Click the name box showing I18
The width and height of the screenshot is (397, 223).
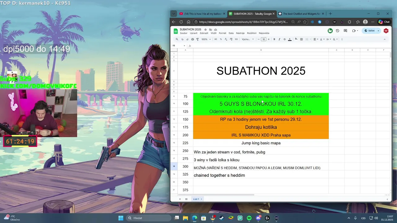179,46
